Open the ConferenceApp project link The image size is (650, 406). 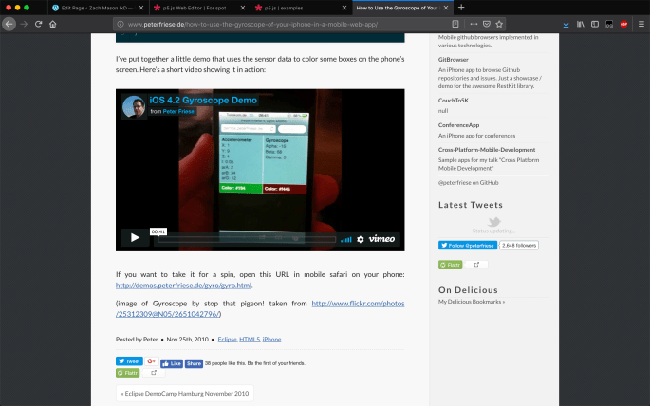458,125
